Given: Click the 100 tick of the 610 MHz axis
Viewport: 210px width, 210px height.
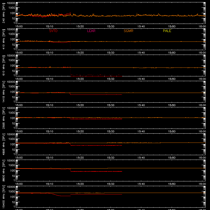Looking at the screenshot, I should [13, 66].
